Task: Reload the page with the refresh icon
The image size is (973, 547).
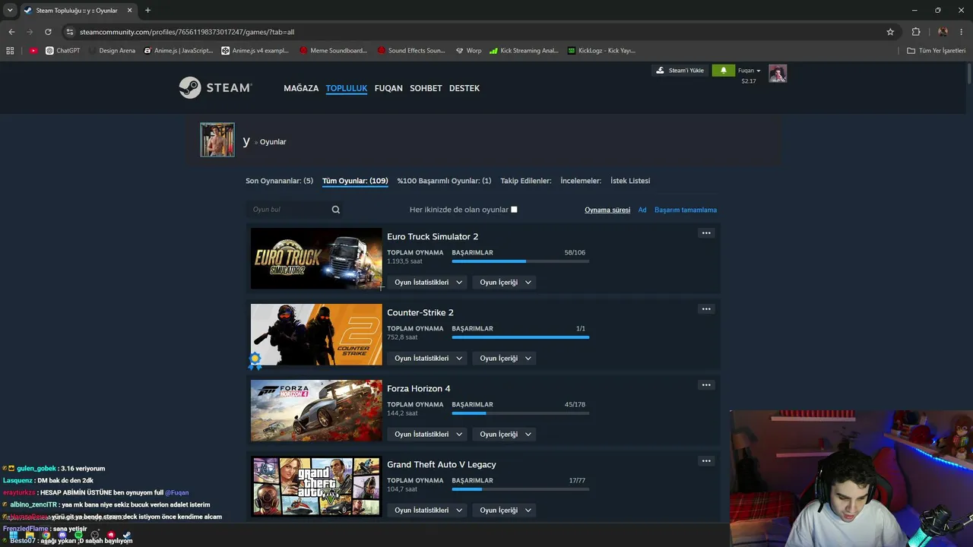Action: [x=48, y=32]
